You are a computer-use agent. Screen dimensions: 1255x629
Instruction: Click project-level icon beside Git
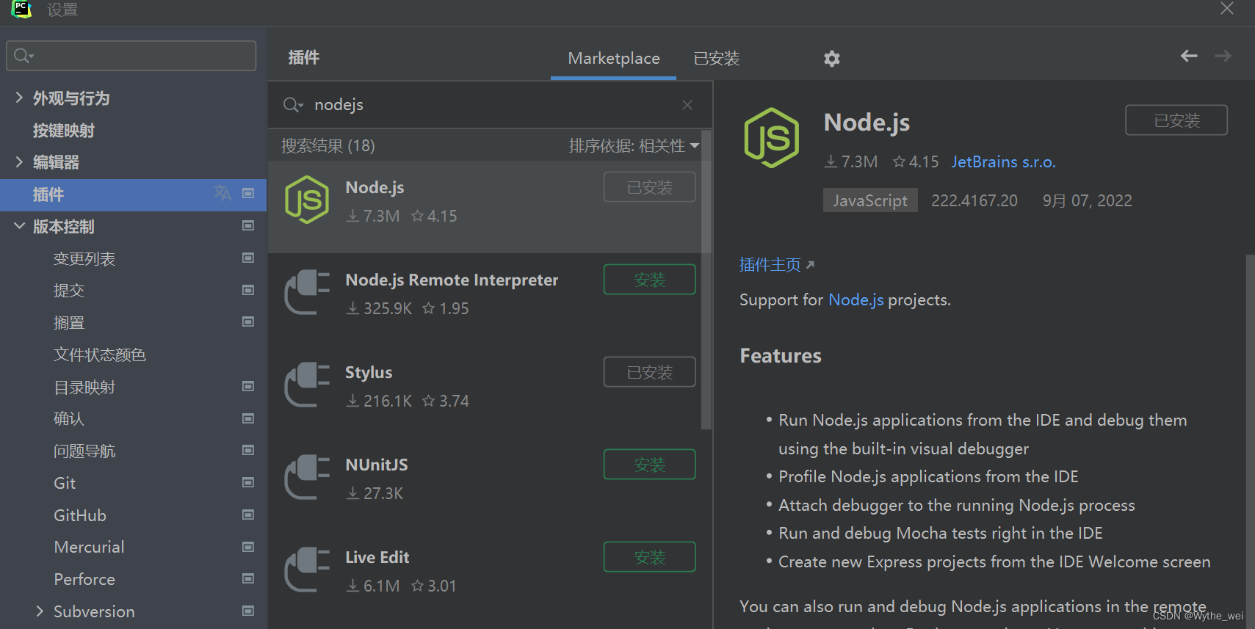pyautogui.click(x=248, y=482)
